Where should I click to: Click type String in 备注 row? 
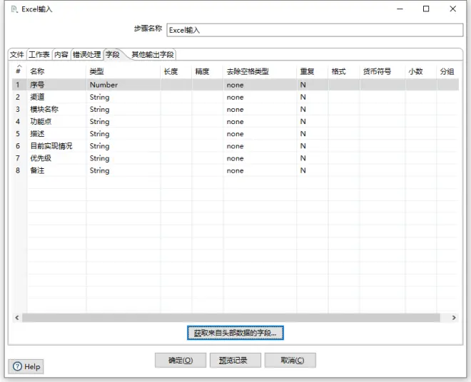coord(123,170)
